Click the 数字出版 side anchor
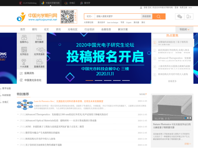 coord(6,88)
